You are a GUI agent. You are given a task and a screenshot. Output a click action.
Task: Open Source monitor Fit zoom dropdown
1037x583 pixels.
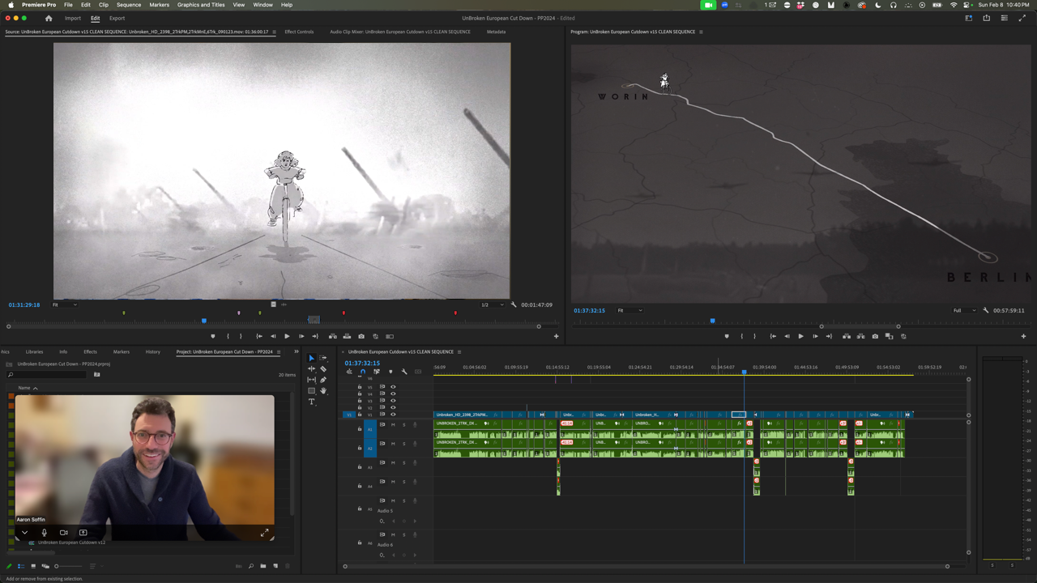tap(65, 305)
